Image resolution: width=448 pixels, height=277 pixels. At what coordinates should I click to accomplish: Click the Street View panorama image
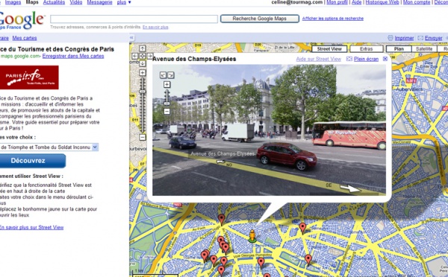[269, 130]
